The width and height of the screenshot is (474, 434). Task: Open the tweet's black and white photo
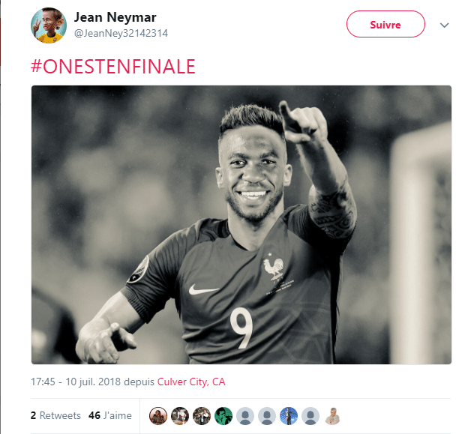(x=241, y=224)
